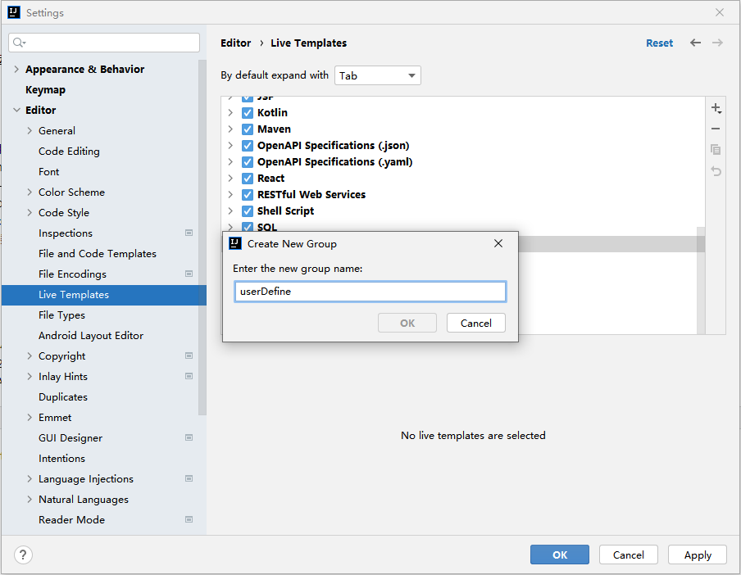
Task: Expand the Code Style settings
Action: [x=30, y=212]
